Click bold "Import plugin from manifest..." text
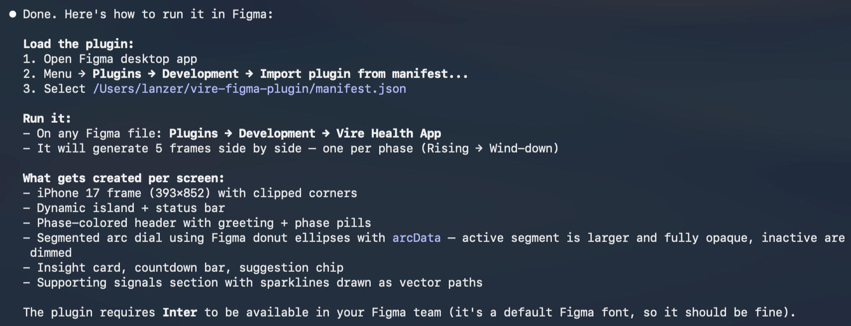The width and height of the screenshot is (851, 326). (363, 74)
